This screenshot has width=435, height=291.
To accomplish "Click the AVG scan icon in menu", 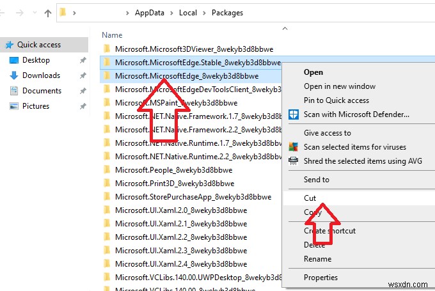I will pos(294,146).
